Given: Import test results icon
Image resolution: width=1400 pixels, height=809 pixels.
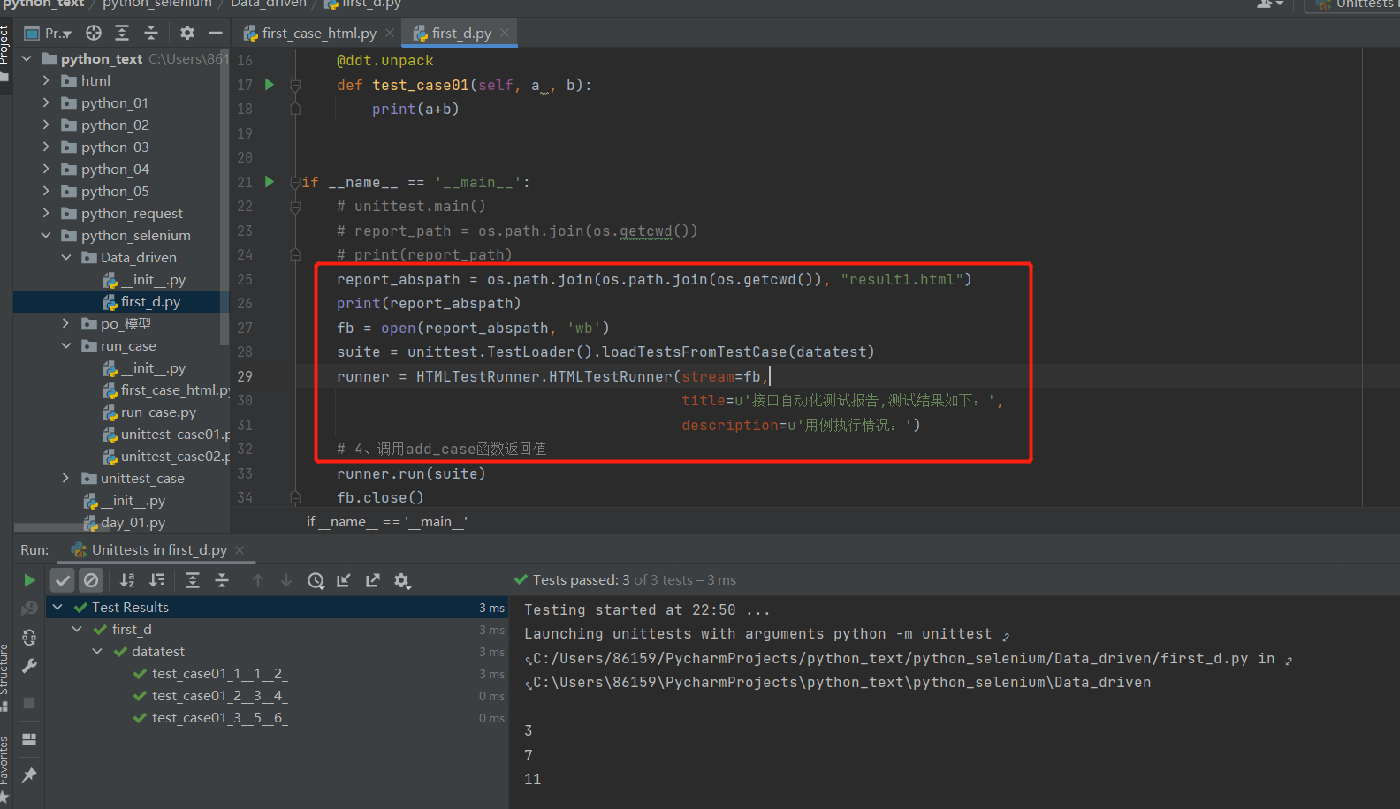Looking at the screenshot, I should pyautogui.click(x=344, y=580).
